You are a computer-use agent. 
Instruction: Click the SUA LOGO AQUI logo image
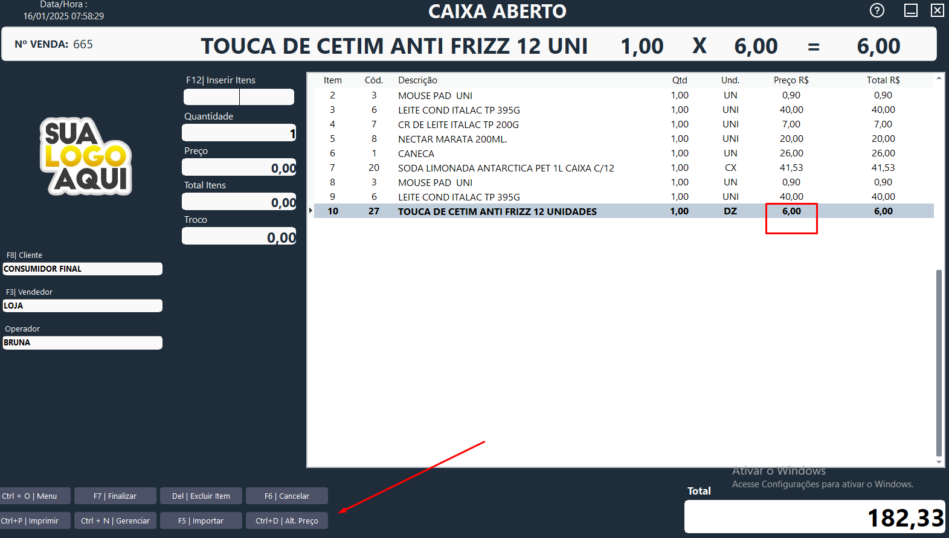point(86,156)
